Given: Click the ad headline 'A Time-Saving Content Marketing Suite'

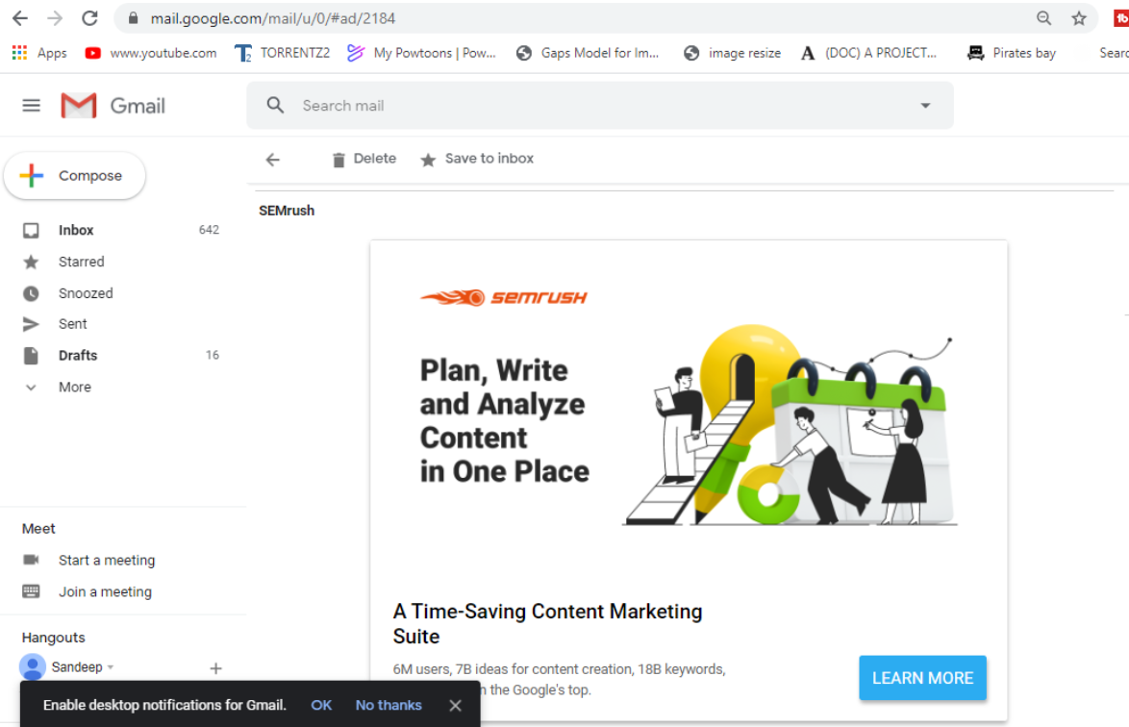Looking at the screenshot, I should click(x=548, y=623).
